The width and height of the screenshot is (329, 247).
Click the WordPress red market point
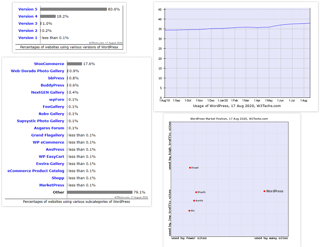[x=264, y=191]
